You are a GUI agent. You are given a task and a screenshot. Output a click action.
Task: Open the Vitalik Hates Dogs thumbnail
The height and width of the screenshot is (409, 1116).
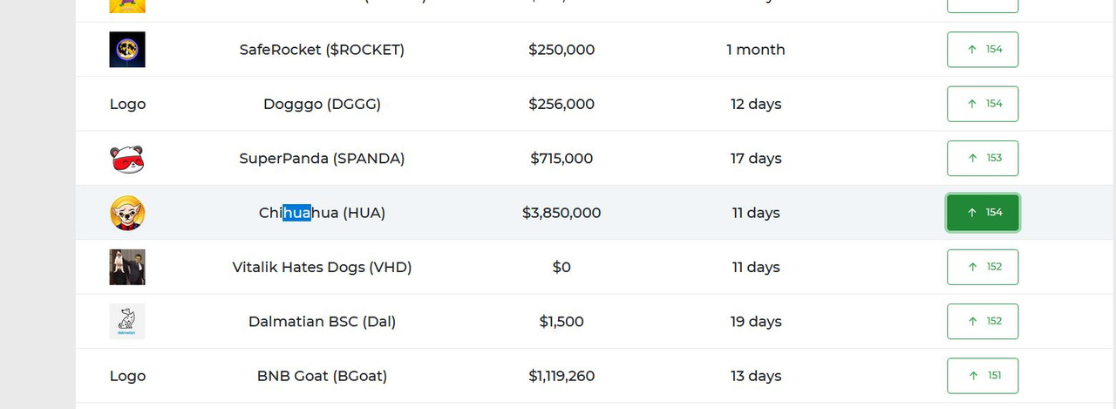[x=127, y=267]
